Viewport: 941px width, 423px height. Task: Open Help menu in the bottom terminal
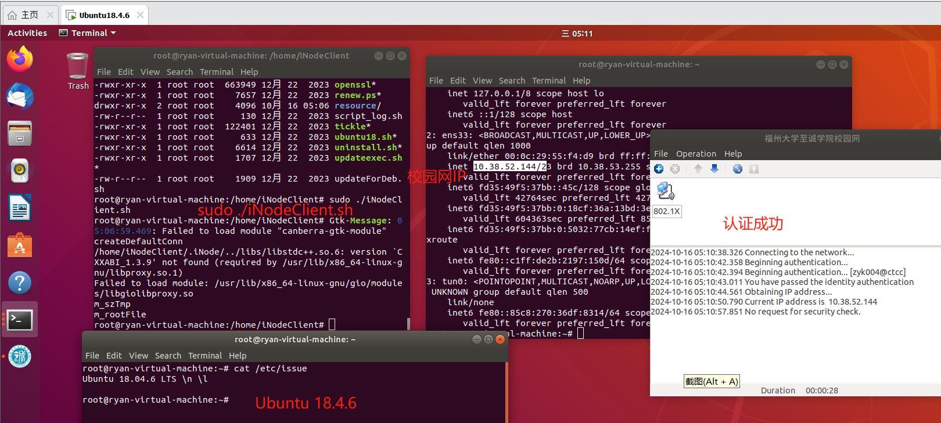(x=238, y=356)
